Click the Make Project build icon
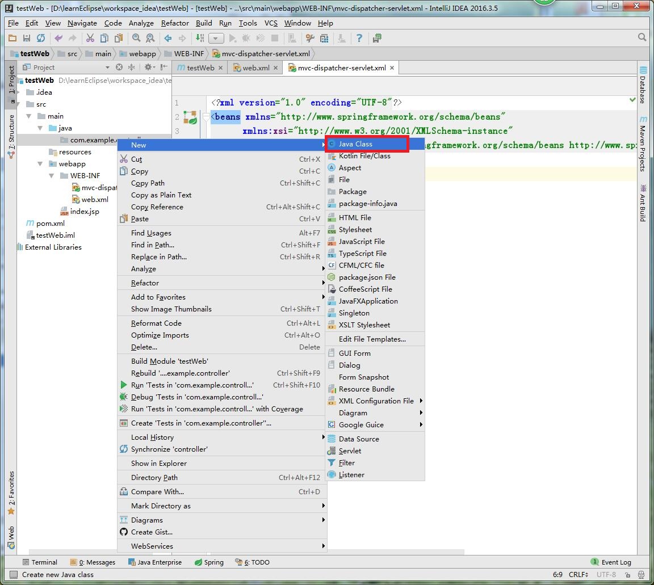 [x=200, y=39]
